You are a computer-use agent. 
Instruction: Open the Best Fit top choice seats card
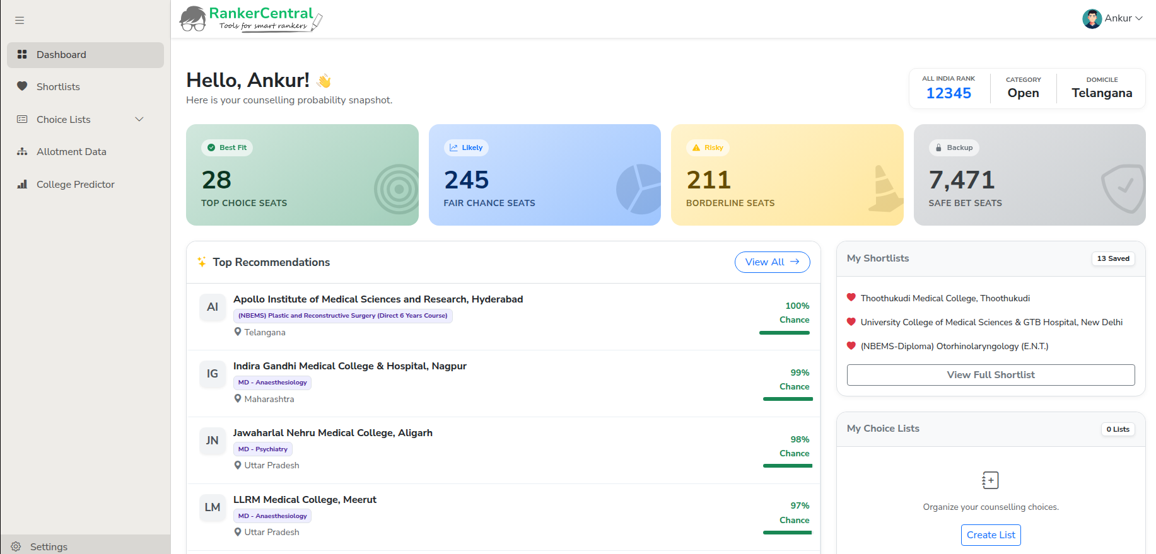click(x=302, y=175)
